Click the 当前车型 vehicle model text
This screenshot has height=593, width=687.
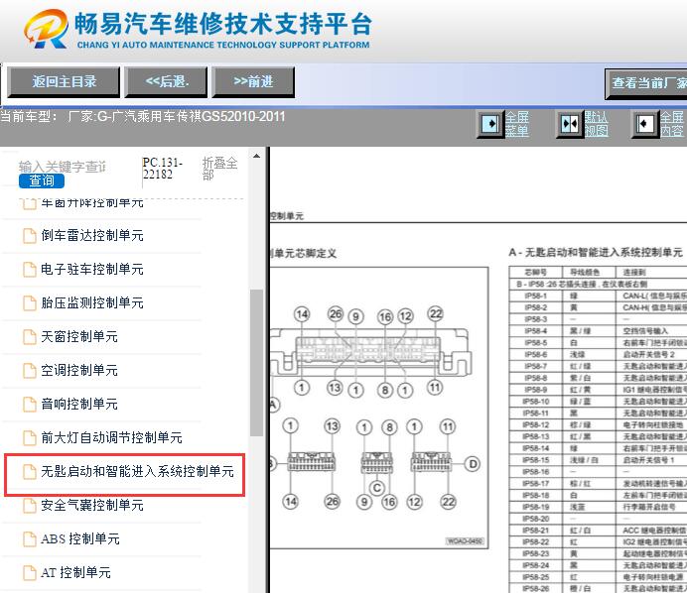[x=142, y=116]
